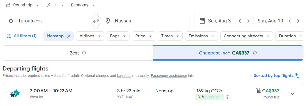306x106 pixels.
Task: Expand the WestJet 7:00 AM flight details
Action: (292, 94)
